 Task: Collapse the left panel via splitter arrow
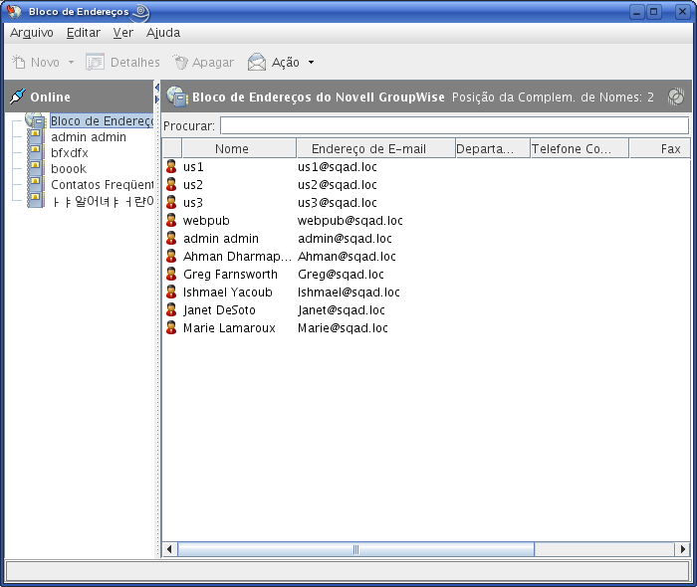point(157,88)
